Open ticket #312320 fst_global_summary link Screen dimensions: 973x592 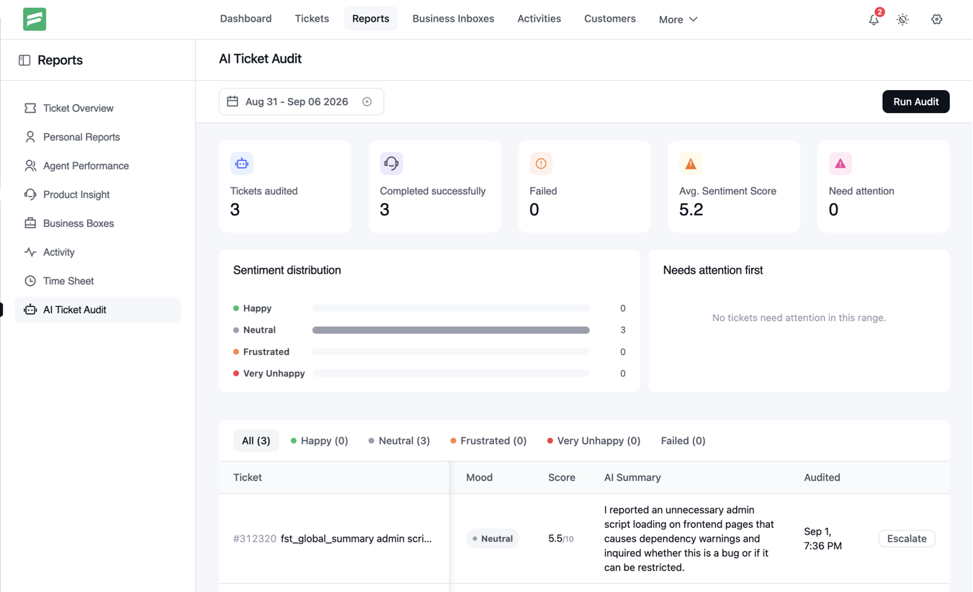point(333,539)
